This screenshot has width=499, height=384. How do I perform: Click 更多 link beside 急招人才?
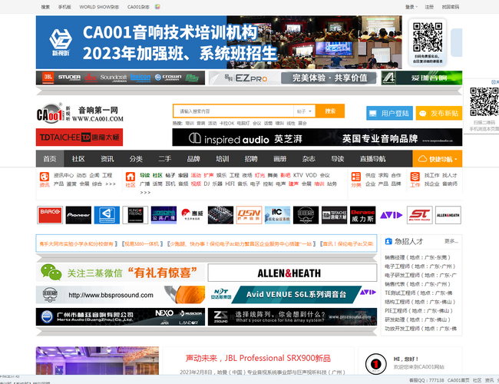451,240
